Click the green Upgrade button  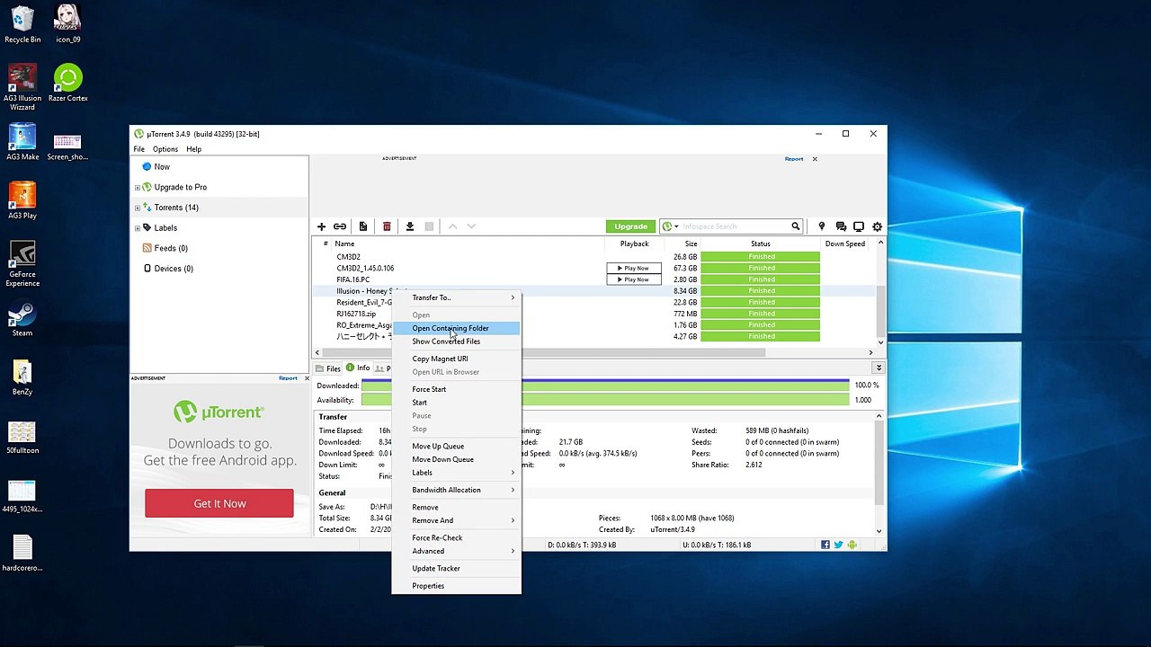(630, 226)
